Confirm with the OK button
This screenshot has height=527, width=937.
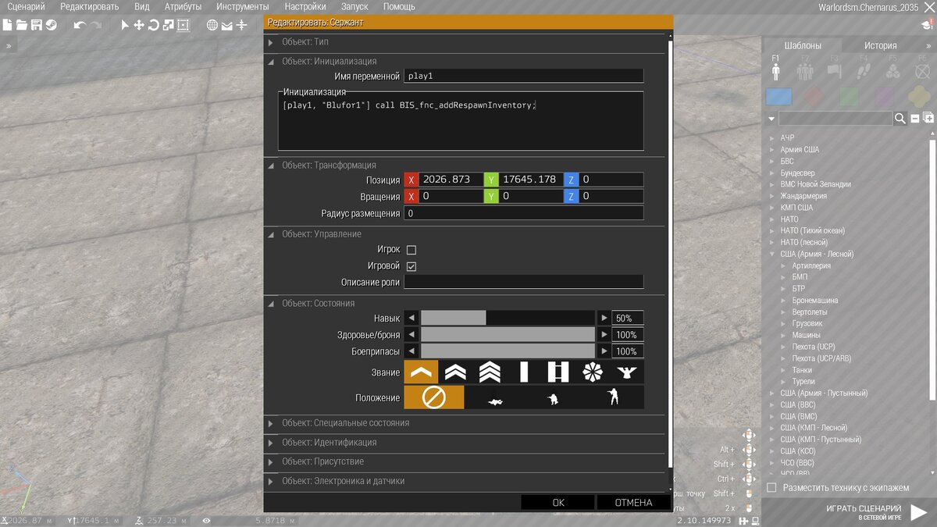(x=558, y=503)
